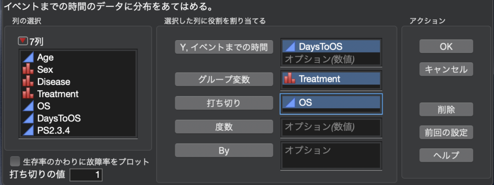494x185 pixels.
Task: Enable 生存率のかわりに故障率をプロット checkbox
Action: click(15, 162)
